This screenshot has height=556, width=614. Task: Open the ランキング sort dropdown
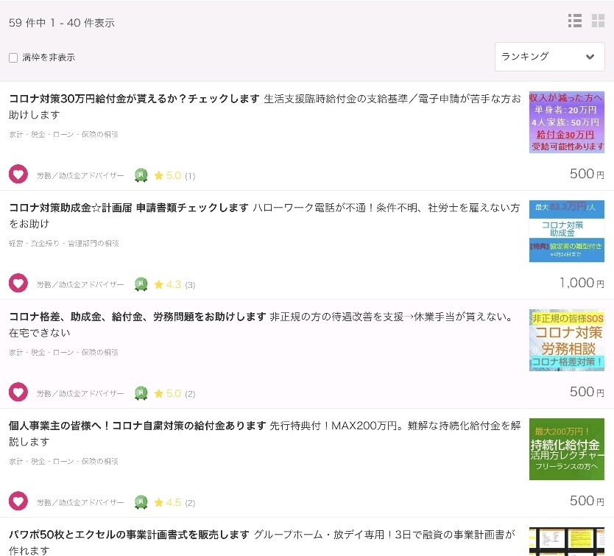549,57
